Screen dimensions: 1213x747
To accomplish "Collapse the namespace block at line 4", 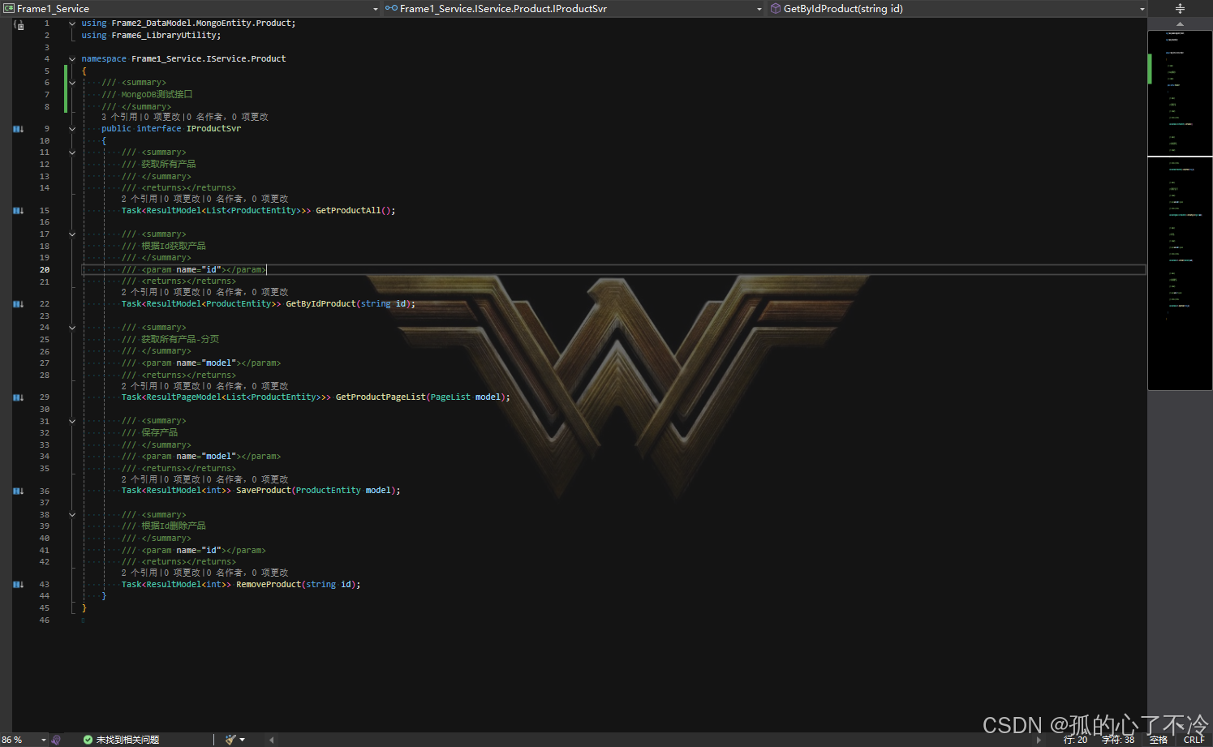I will click(x=72, y=59).
